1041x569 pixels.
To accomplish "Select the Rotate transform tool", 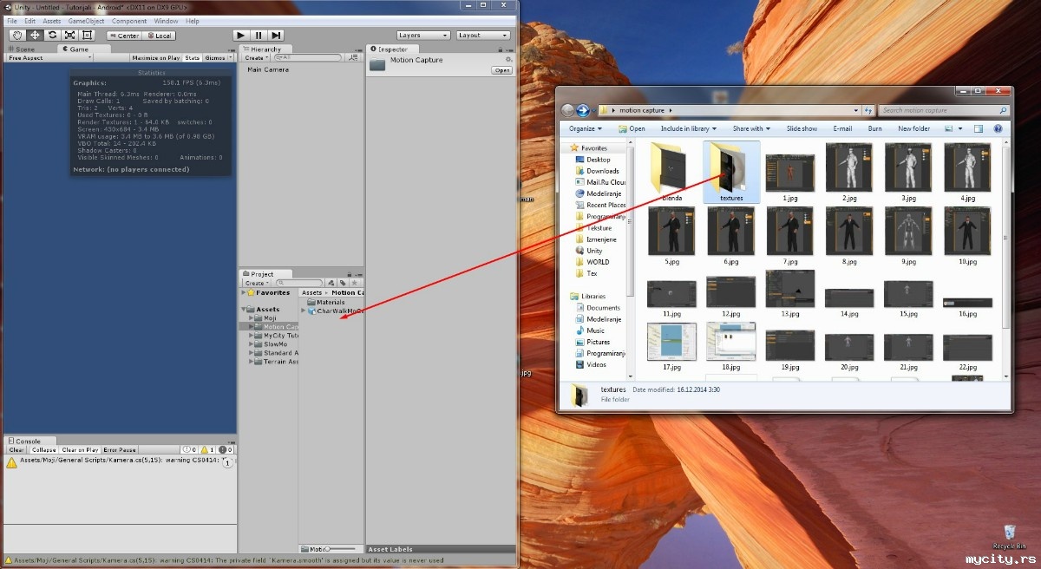I will pos(52,36).
